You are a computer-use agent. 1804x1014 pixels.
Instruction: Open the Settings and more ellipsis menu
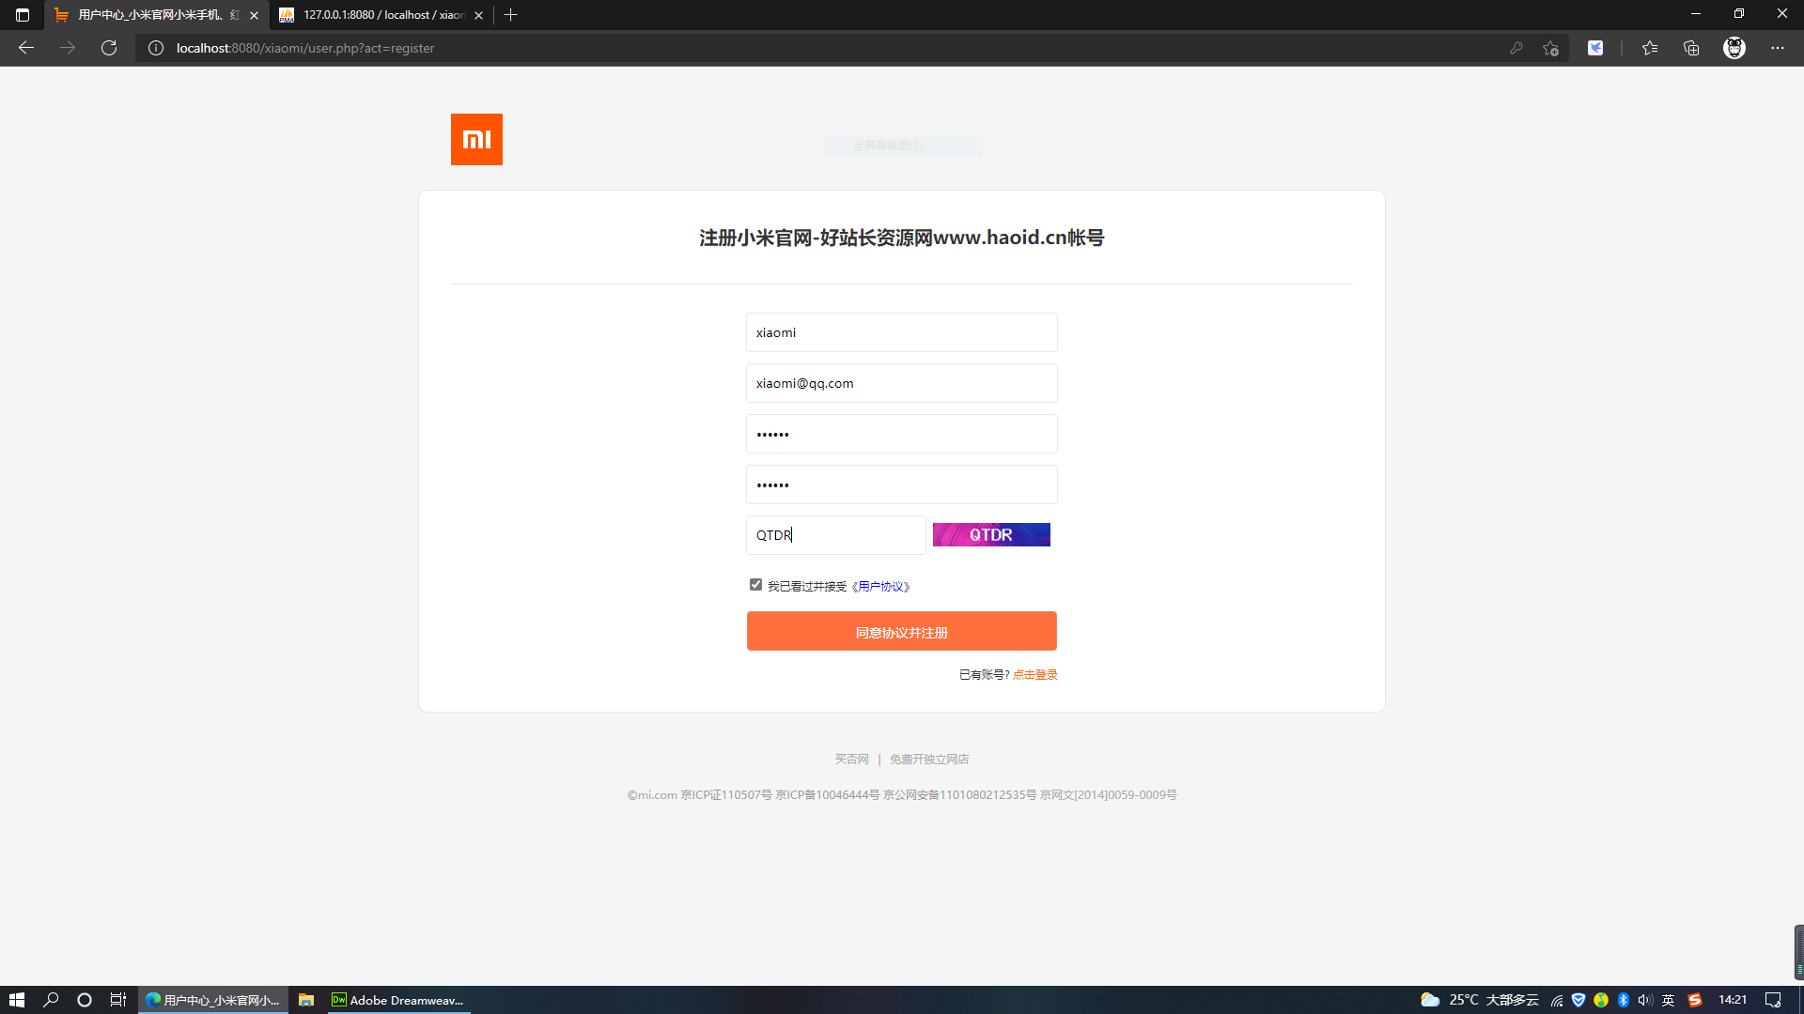1777,48
